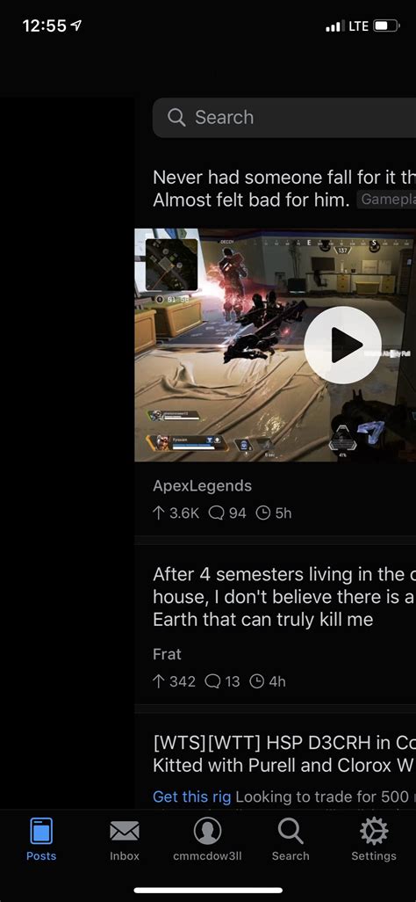Image resolution: width=416 pixels, height=902 pixels.
Task: Tap into the Search field
Action: click(284, 117)
